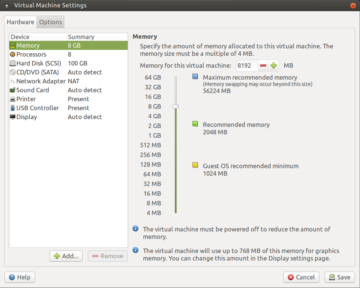Decrease memory with the red minus button
This screenshot has width=360, height=288.
(x=263, y=65)
